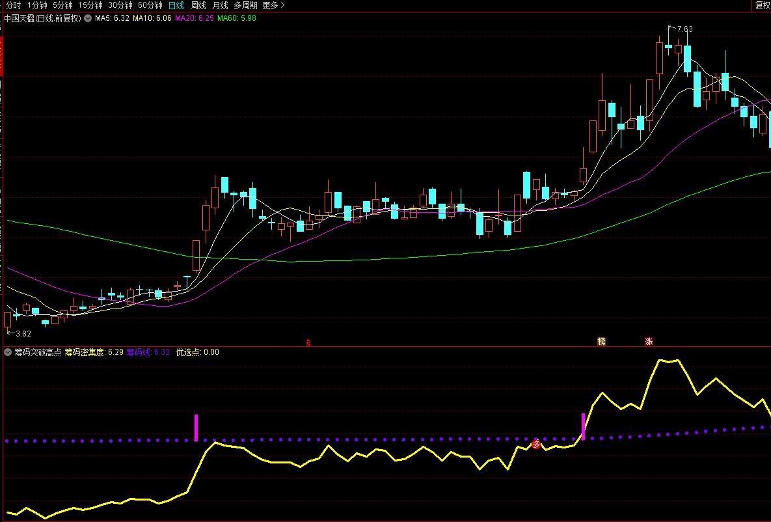Image resolution: width=771 pixels, height=522 pixels.
Task: Open the 多周期 multi-period view
Action: (x=245, y=5)
